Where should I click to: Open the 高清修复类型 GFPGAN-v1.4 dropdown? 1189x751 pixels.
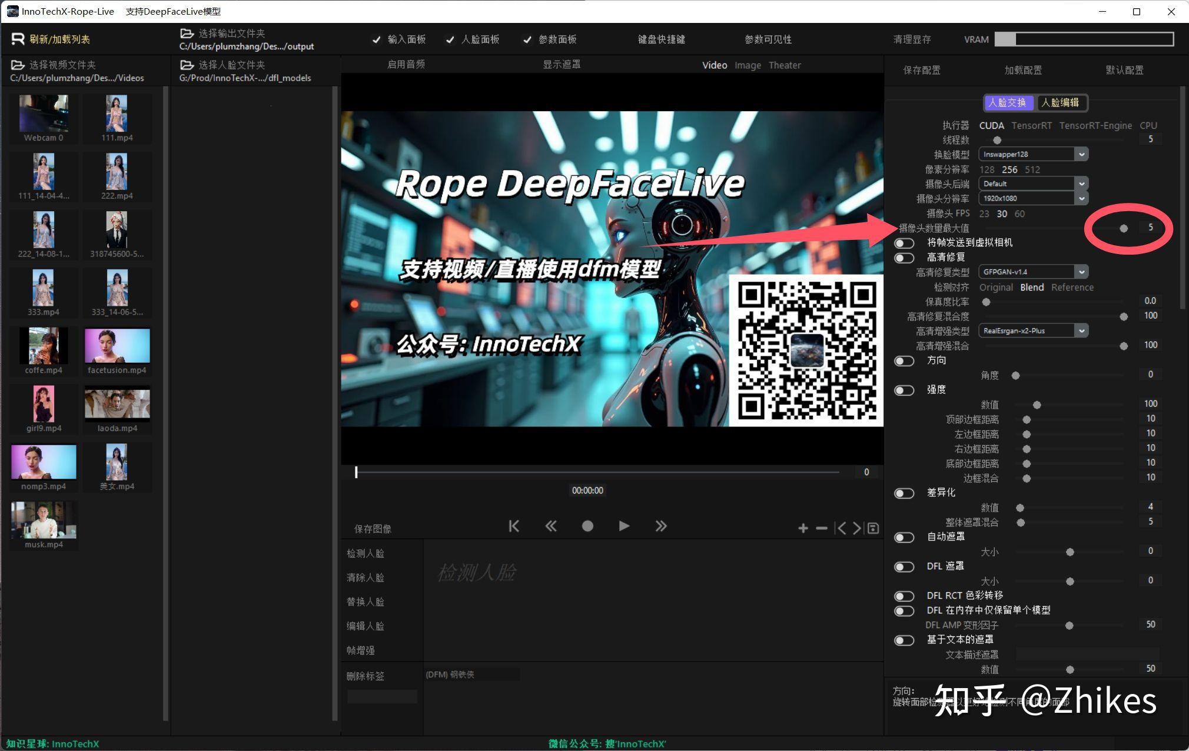pos(1033,272)
